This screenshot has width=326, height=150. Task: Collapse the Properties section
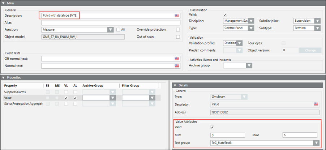(3, 77)
